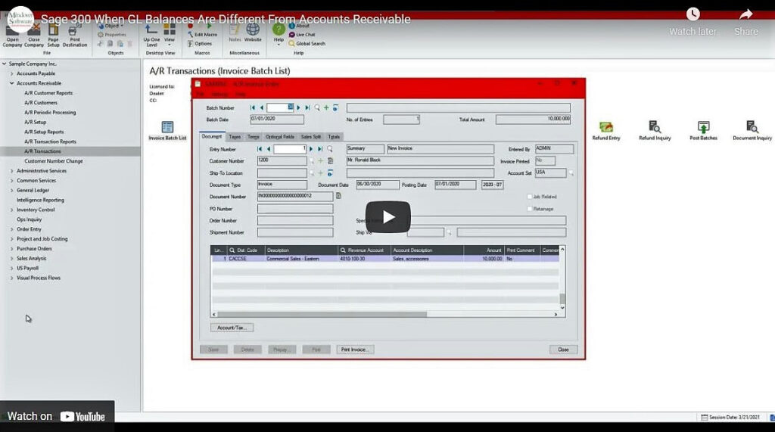Switch to the Terms tab
This screenshot has height=432, width=775.
254,137
